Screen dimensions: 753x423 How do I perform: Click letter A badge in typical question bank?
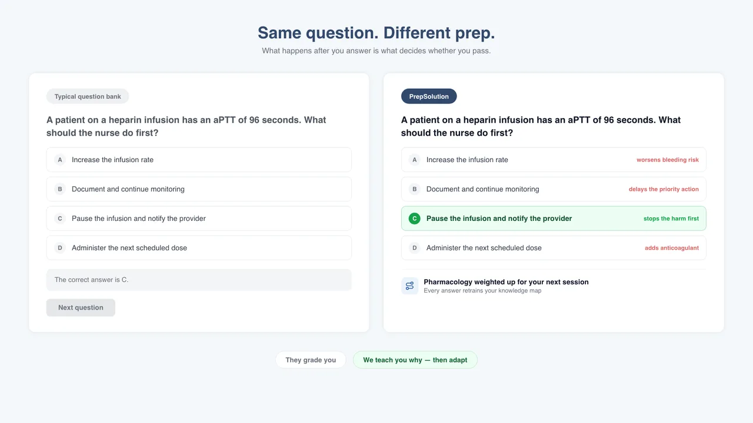(60, 160)
